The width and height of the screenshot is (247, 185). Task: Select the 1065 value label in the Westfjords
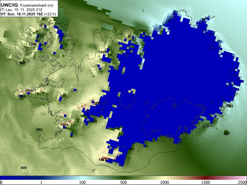coord(33,44)
